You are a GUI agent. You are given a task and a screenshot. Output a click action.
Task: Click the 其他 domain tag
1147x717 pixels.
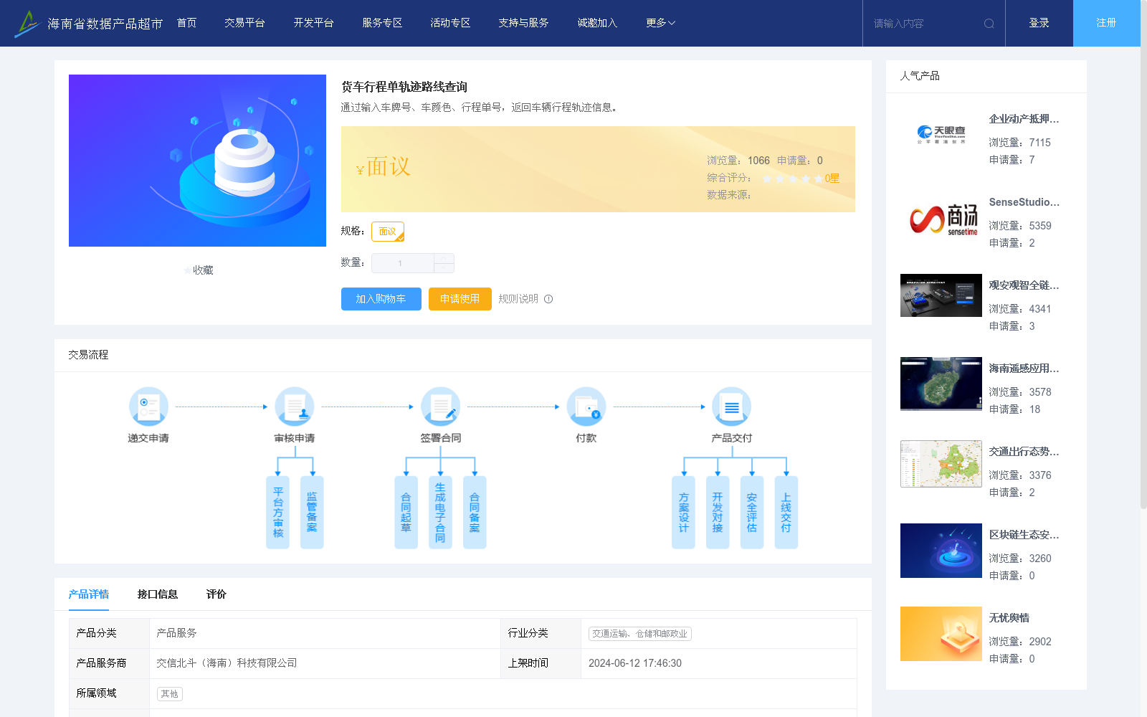pyautogui.click(x=170, y=694)
